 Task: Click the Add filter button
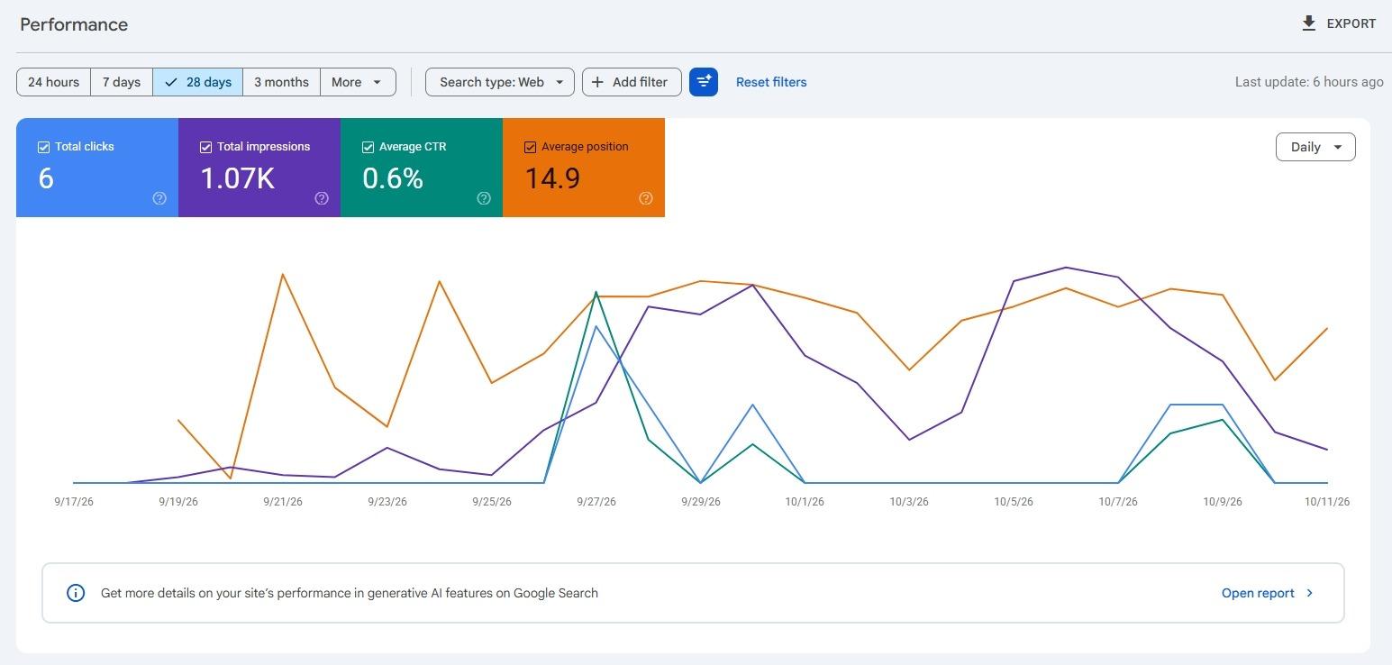click(632, 82)
